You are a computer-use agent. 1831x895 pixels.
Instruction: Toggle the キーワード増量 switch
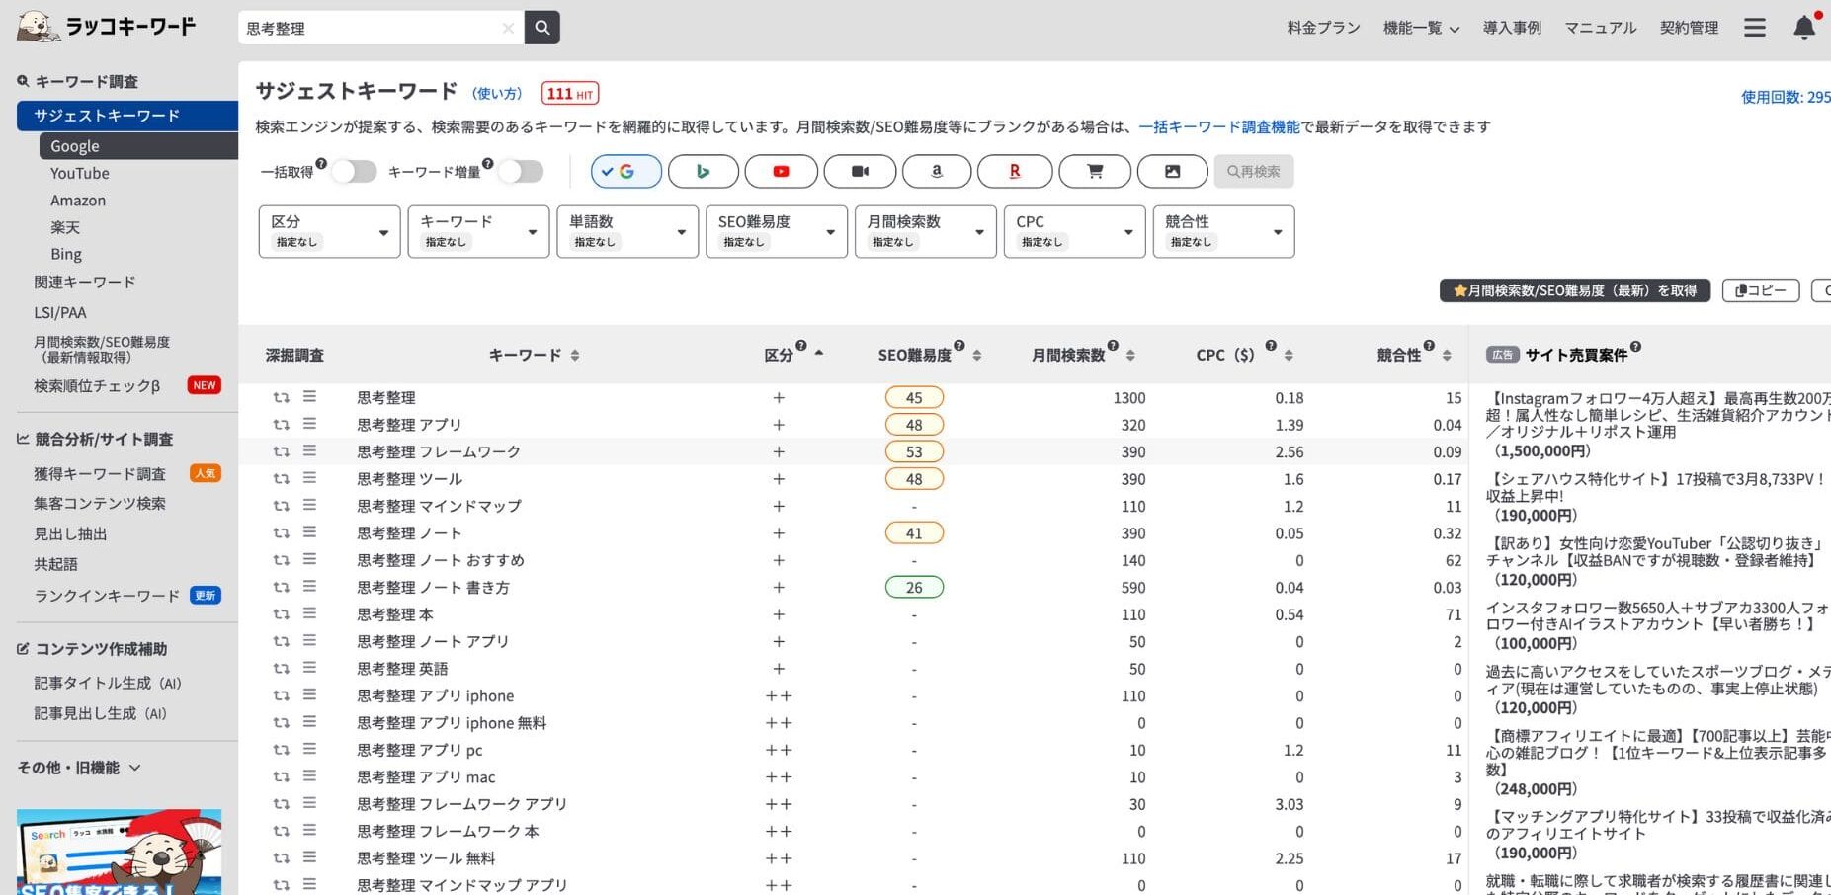[x=521, y=172]
